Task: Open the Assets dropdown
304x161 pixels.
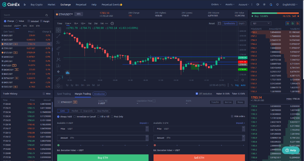Action: pos(230,5)
